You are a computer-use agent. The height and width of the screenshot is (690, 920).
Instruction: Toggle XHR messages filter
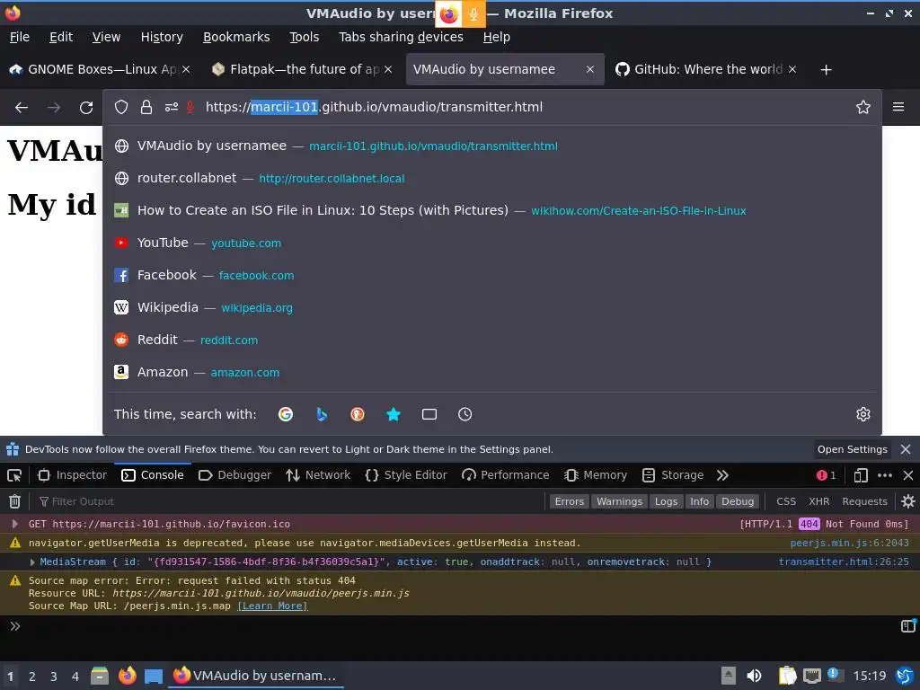point(819,501)
